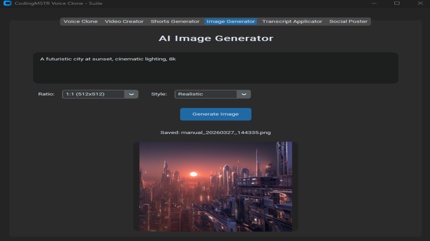Expand the Style dropdown arrow
The height and width of the screenshot is (241, 430).
coord(244,94)
